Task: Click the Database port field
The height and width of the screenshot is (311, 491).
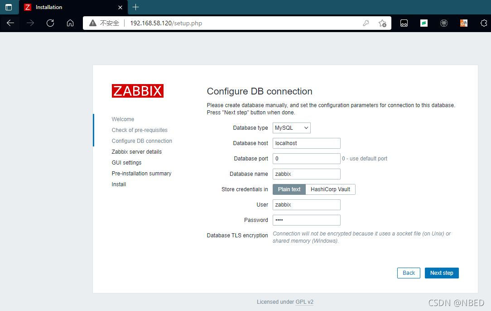Action: (307, 159)
